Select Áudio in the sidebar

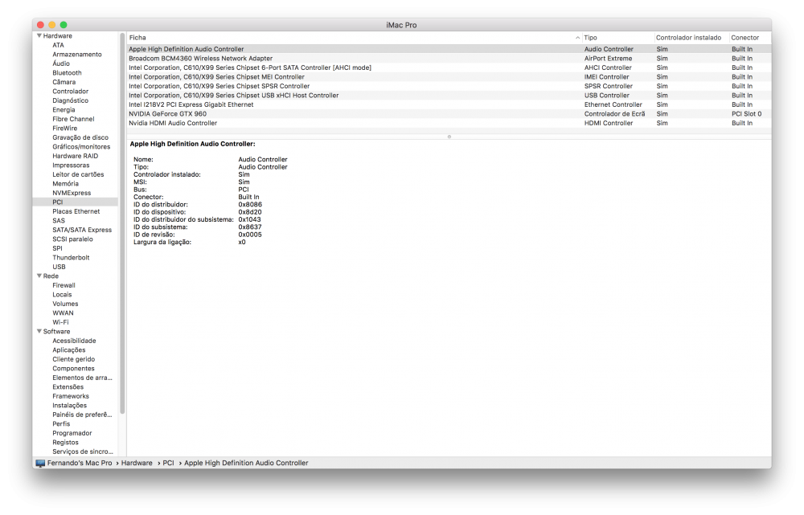[x=61, y=63]
